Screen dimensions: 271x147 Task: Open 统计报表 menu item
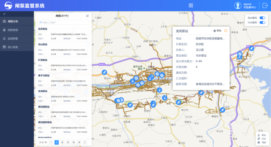coord(13,47)
